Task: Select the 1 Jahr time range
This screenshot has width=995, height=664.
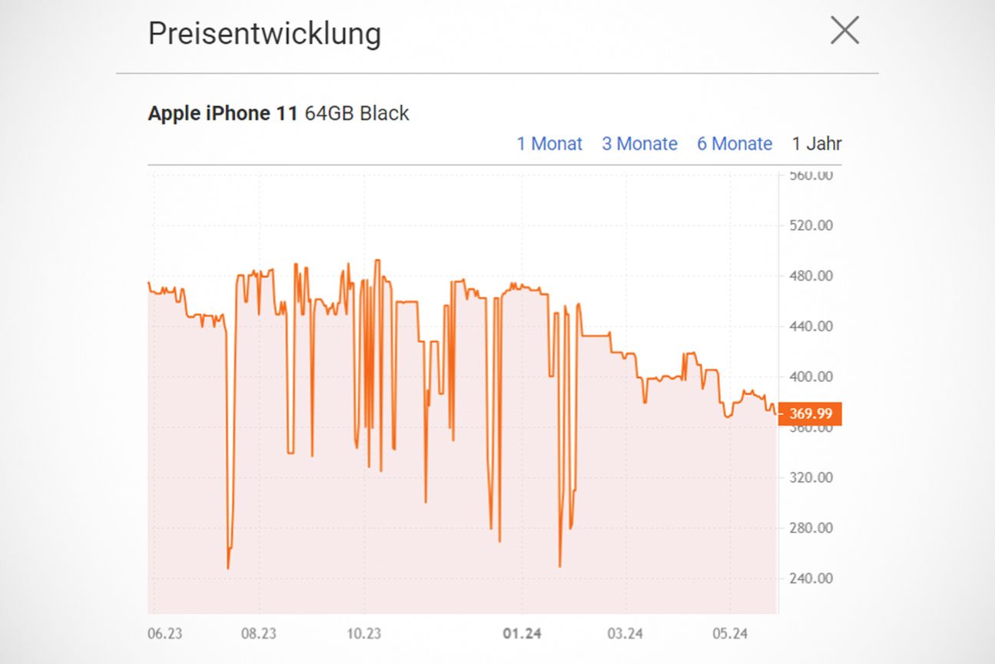Action: (x=817, y=144)
